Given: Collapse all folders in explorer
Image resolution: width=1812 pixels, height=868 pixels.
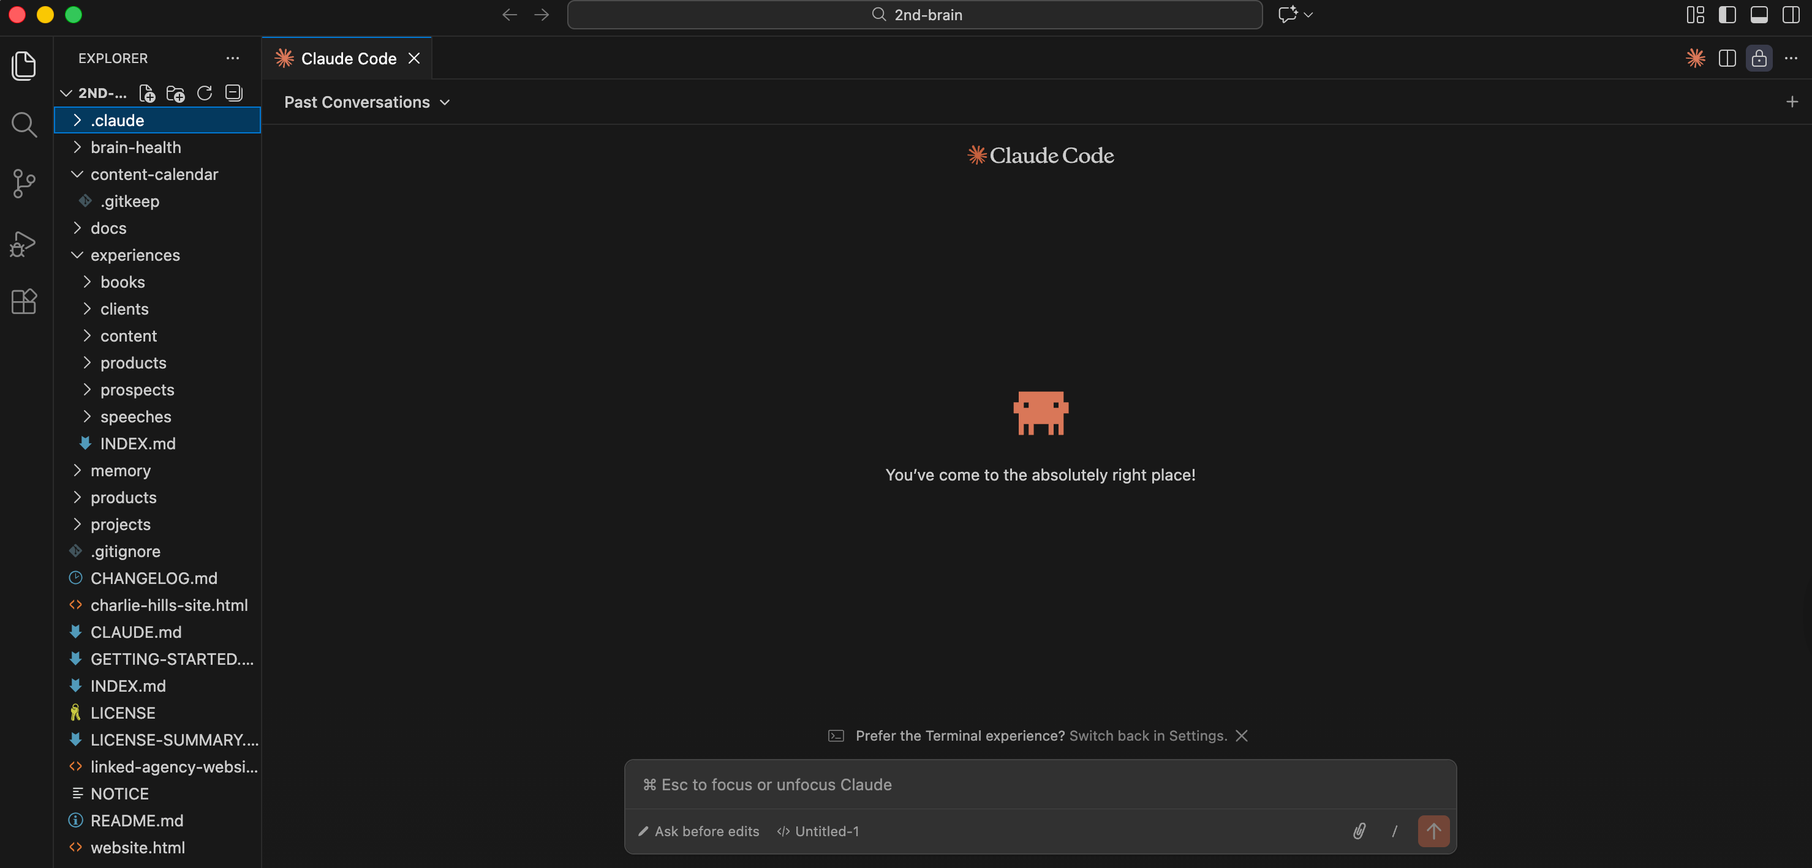Looking at the screenshot, I should click(233, 93).
